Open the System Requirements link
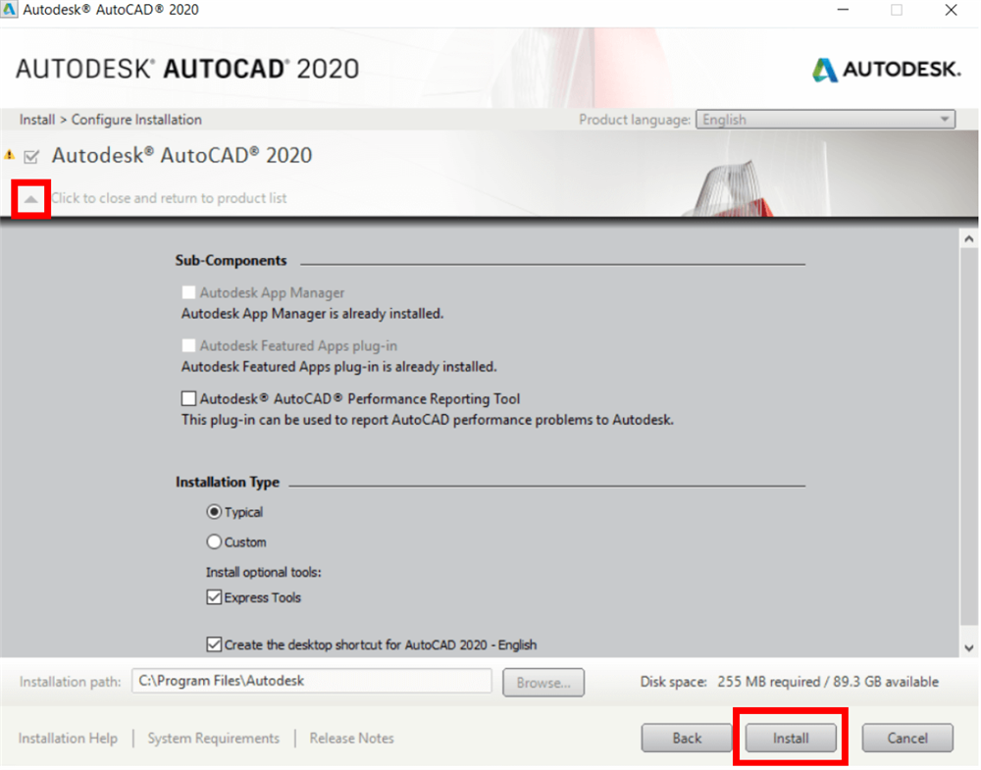The width and height of the screenshot is (981, 770). coord(213,739)
